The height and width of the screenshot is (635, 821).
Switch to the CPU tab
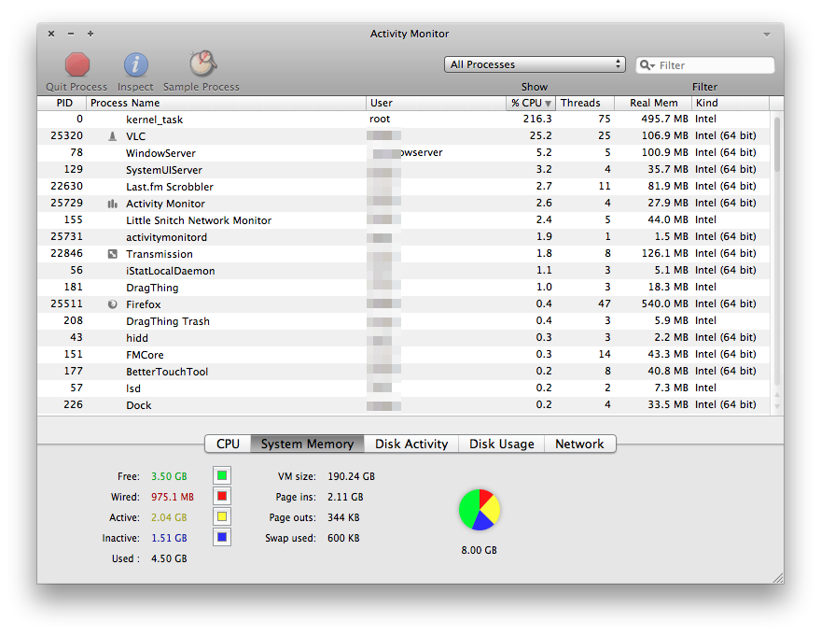click(x=228, y=444)
